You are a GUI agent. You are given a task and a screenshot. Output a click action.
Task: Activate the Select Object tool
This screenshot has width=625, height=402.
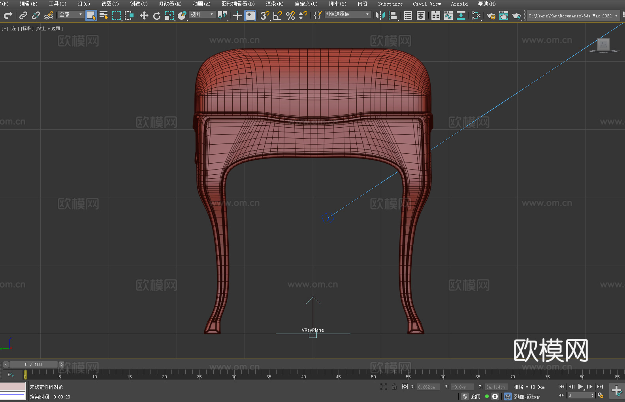click(91, 15)
